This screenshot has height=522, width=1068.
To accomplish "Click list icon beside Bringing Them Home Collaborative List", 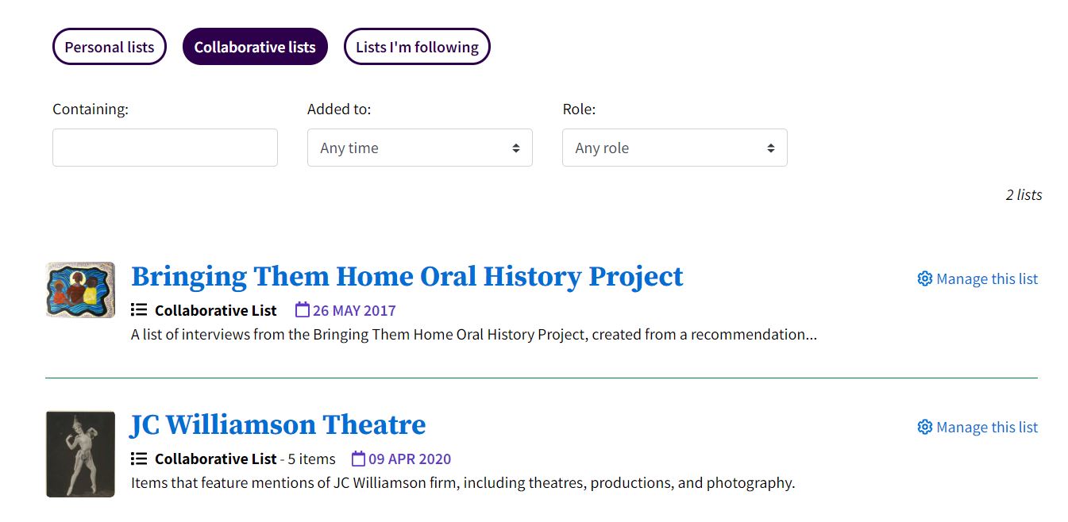I will (139, 310).
